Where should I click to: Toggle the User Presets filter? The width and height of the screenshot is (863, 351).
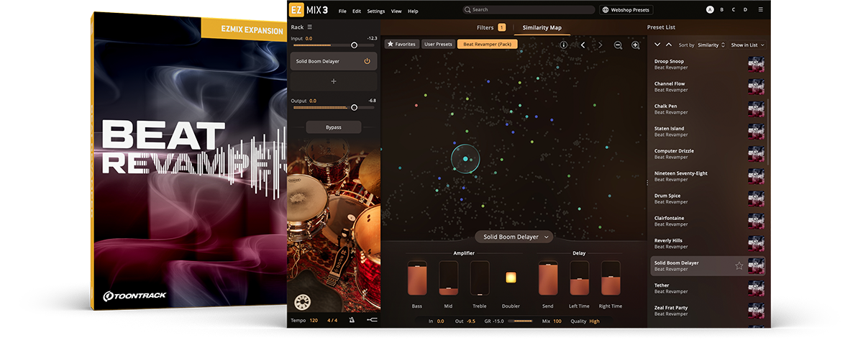(438, 45)
